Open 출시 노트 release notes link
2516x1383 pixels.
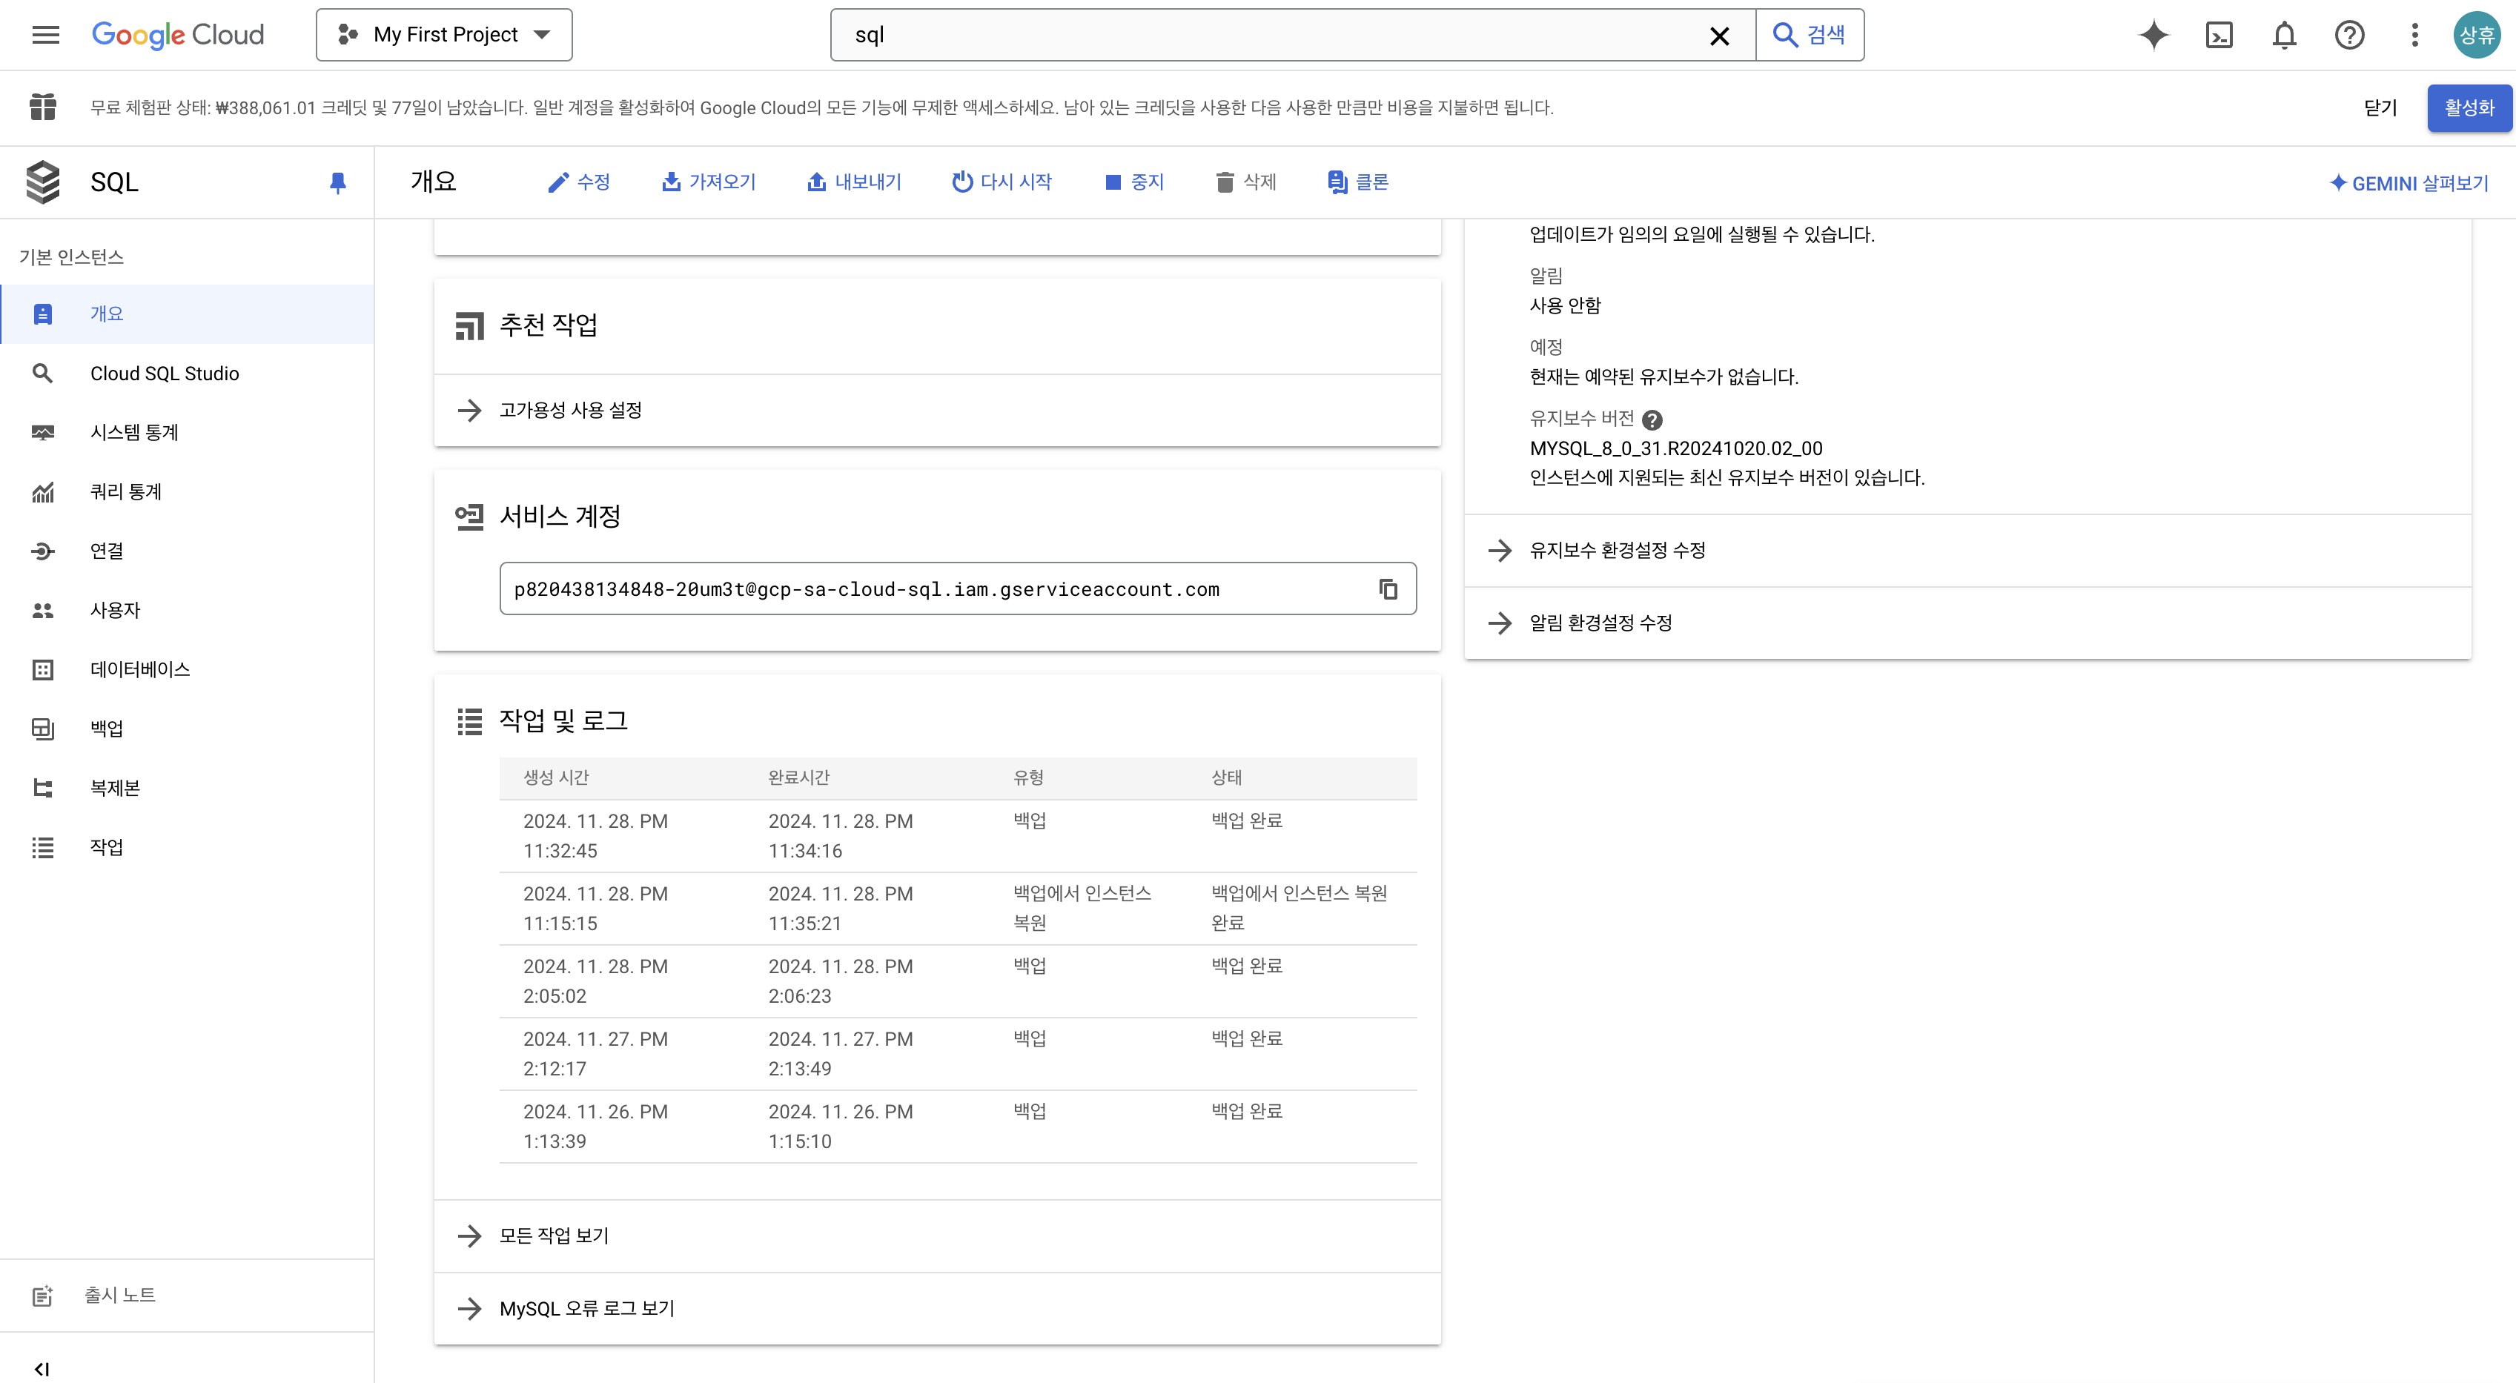coord(187,1295)
